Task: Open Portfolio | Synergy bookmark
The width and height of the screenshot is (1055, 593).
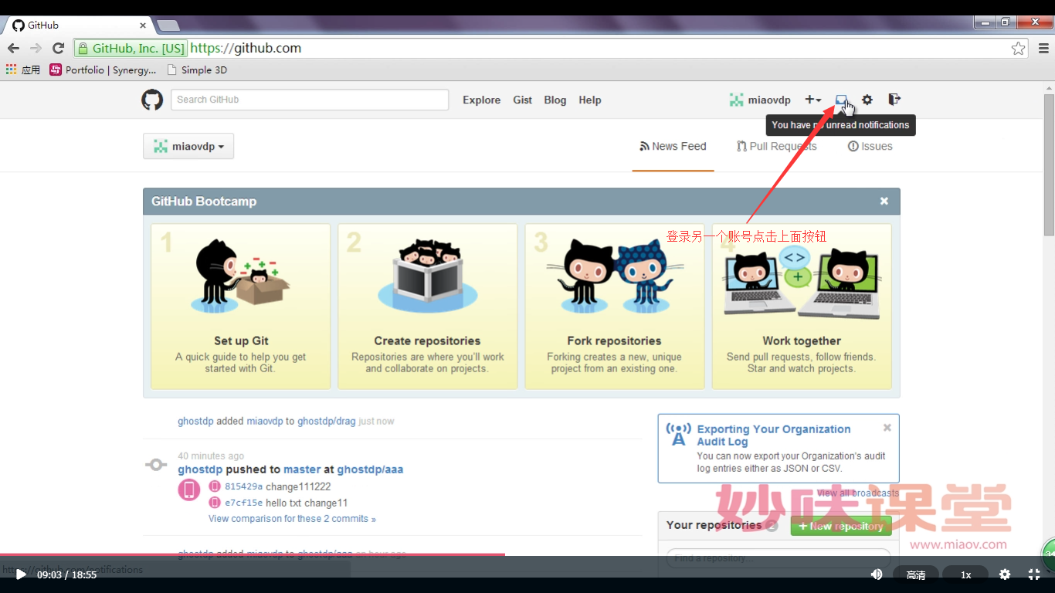Action: pyautogui.click(x=103, y=69)
